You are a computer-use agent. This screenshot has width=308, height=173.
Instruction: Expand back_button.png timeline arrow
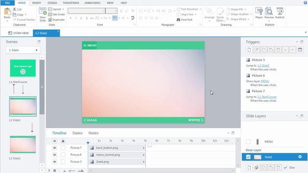point(144,148)
